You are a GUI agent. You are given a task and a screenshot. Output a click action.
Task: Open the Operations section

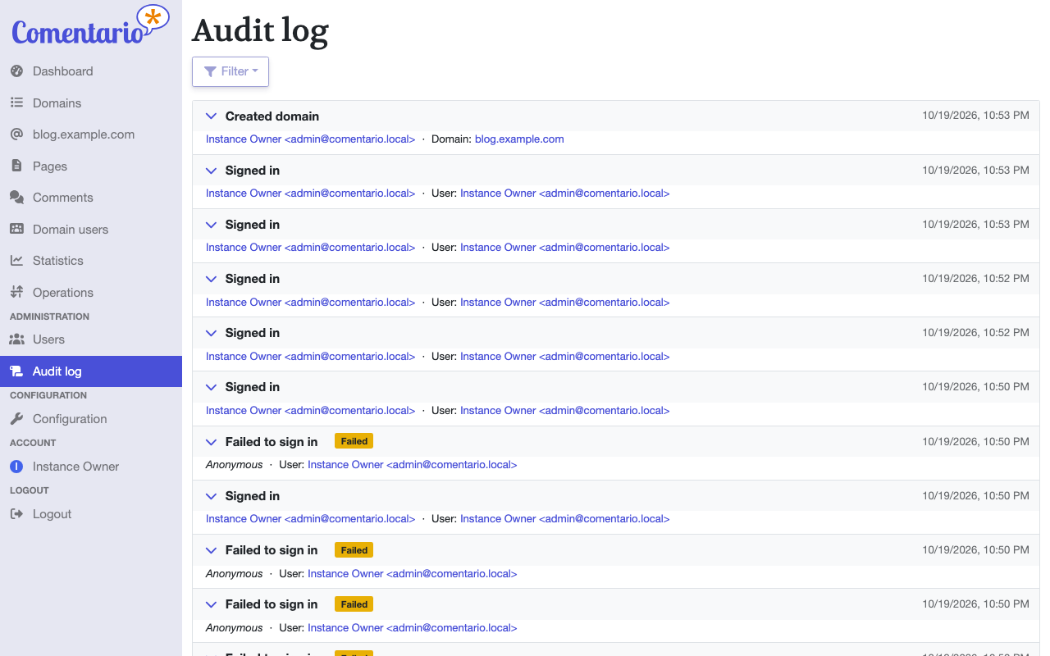pos(91,293)
